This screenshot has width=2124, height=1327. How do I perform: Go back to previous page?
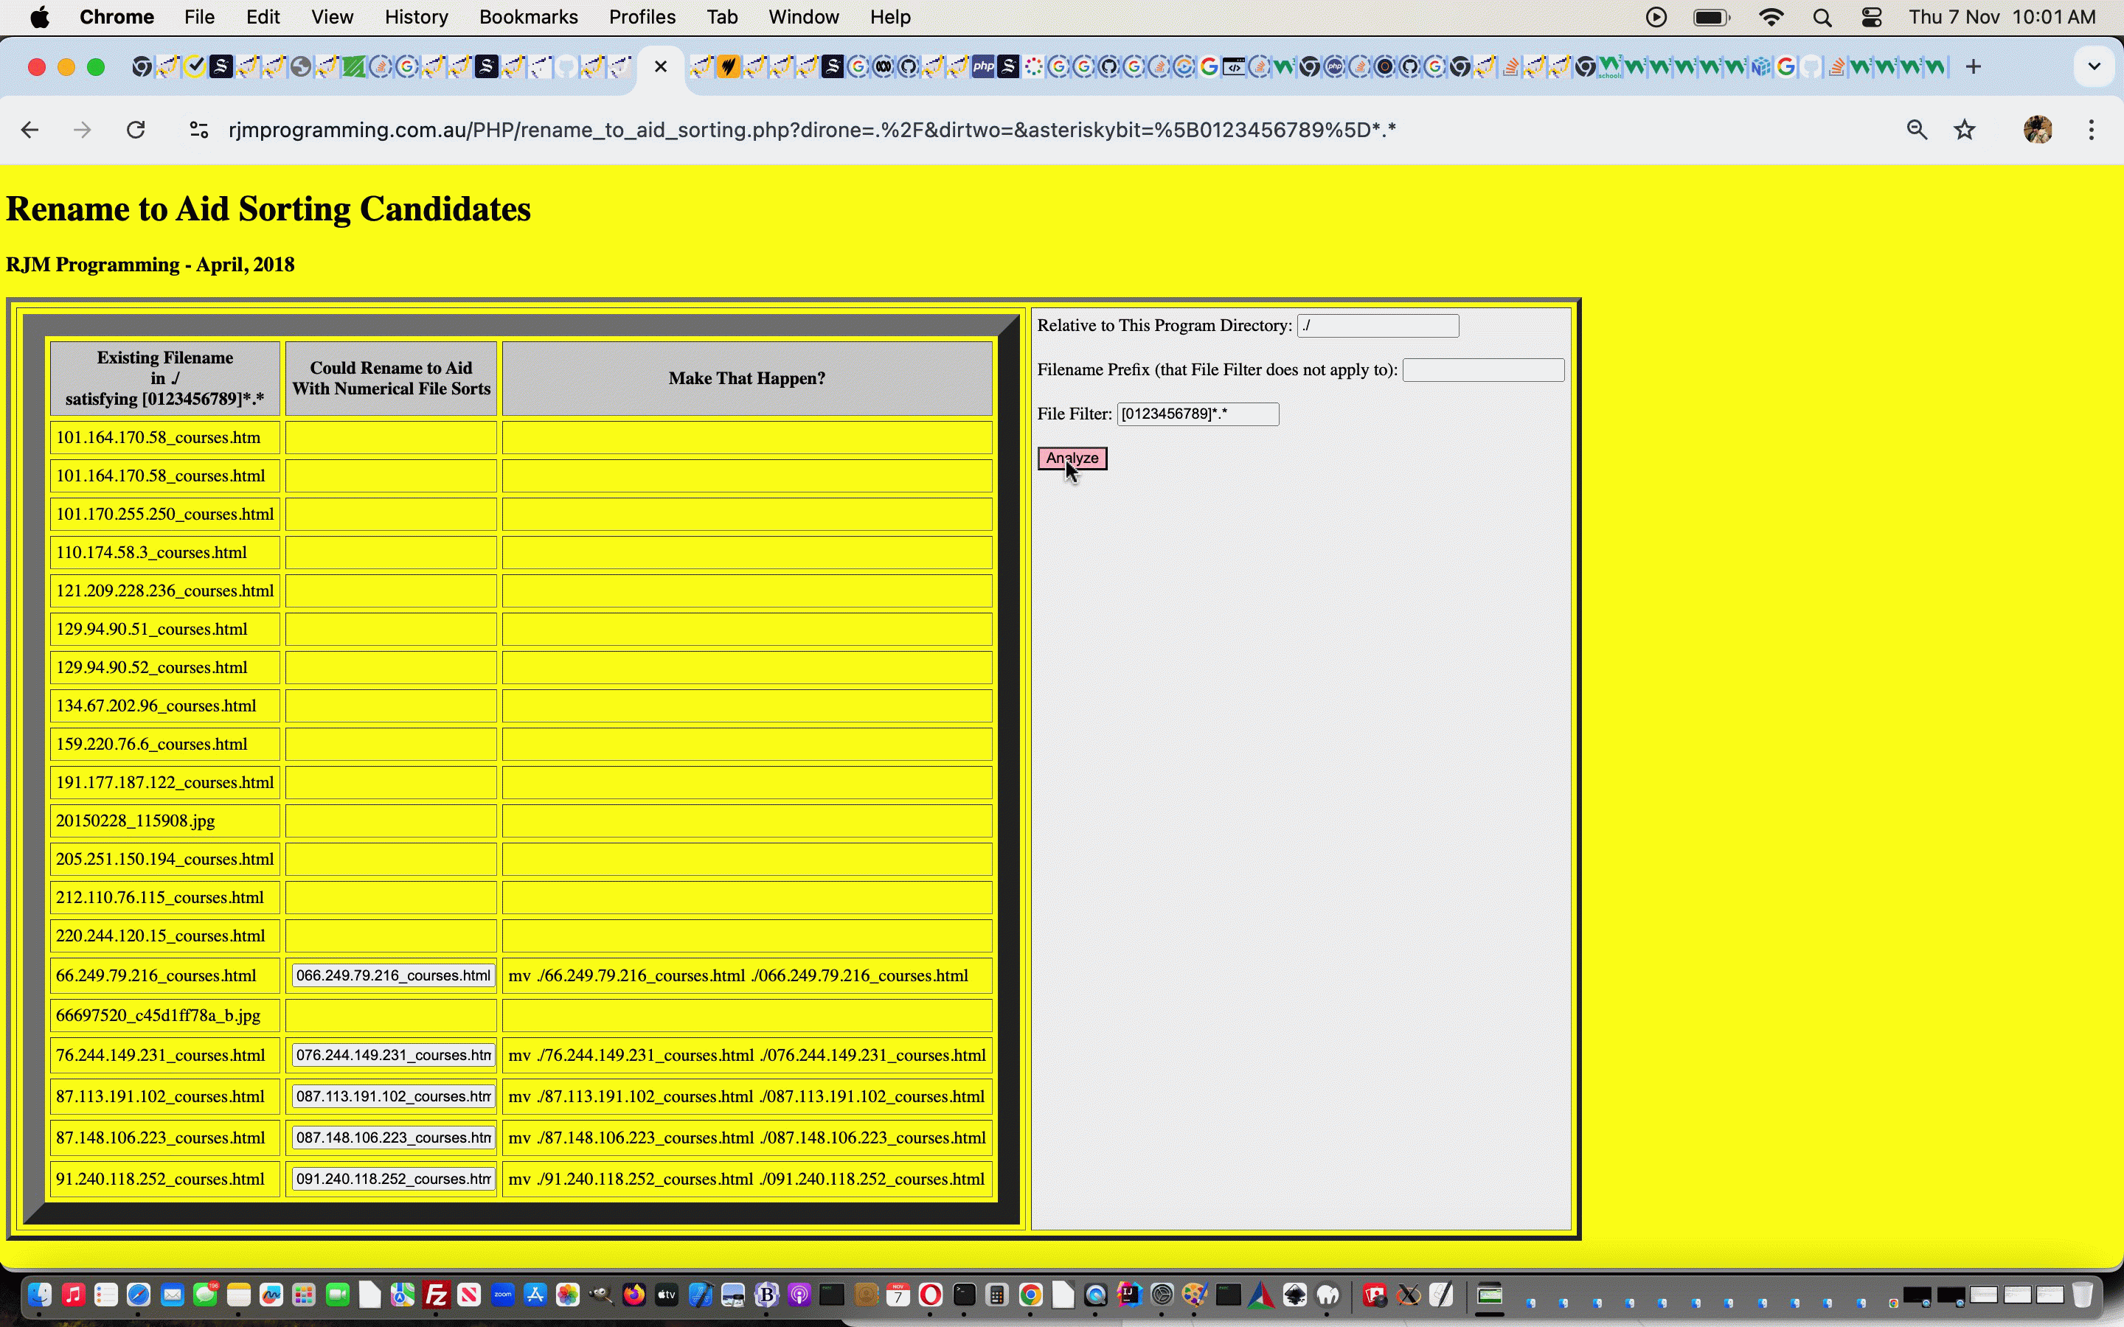[29, 130]
